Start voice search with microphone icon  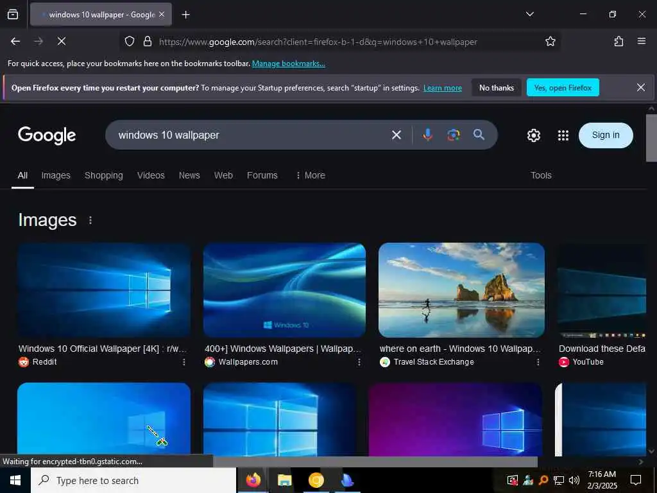[x=427, y=135]
